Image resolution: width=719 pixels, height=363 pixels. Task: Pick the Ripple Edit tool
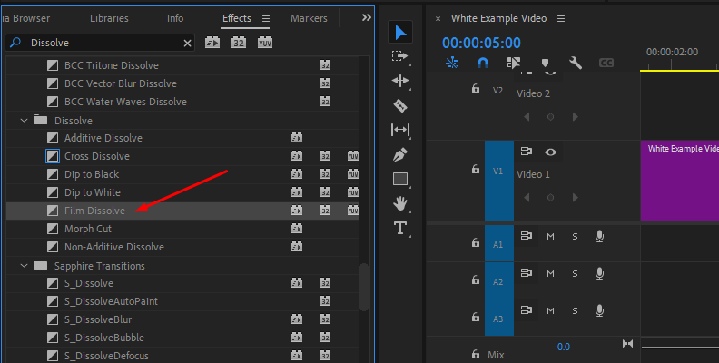click(x=400, y=81)
